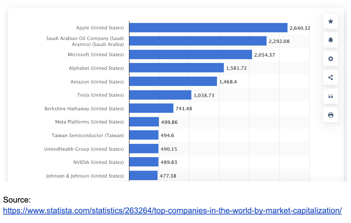Click the Amazon bar
This screenshot has height=223, width=351.
173,81
